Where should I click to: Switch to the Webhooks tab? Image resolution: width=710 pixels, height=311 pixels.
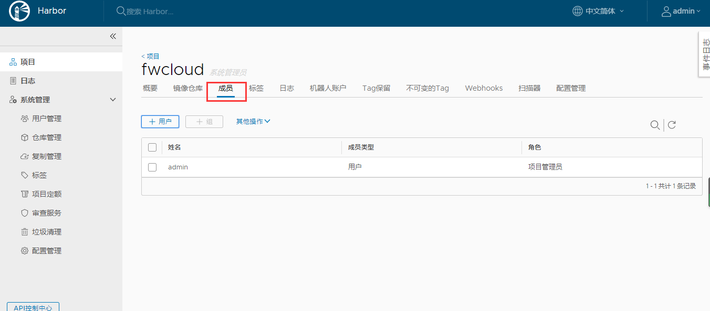(483, 88)
